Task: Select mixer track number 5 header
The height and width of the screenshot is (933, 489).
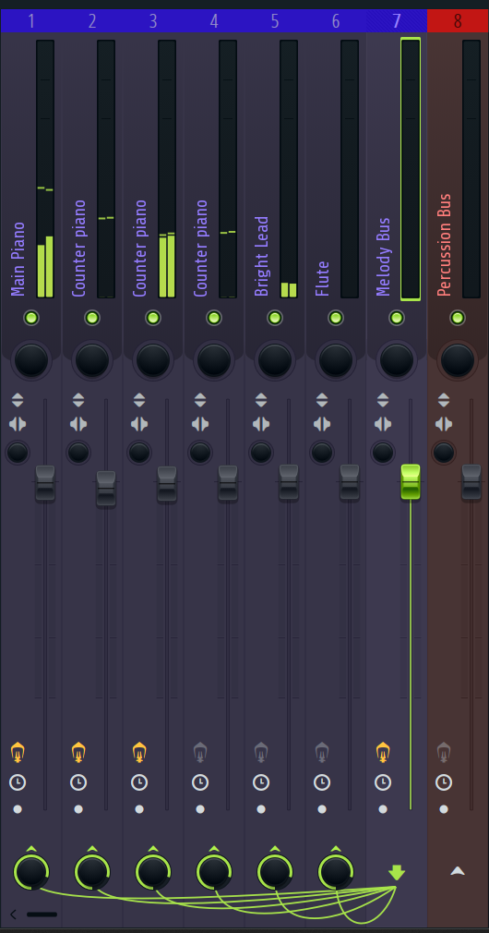Action: (275, 21)
